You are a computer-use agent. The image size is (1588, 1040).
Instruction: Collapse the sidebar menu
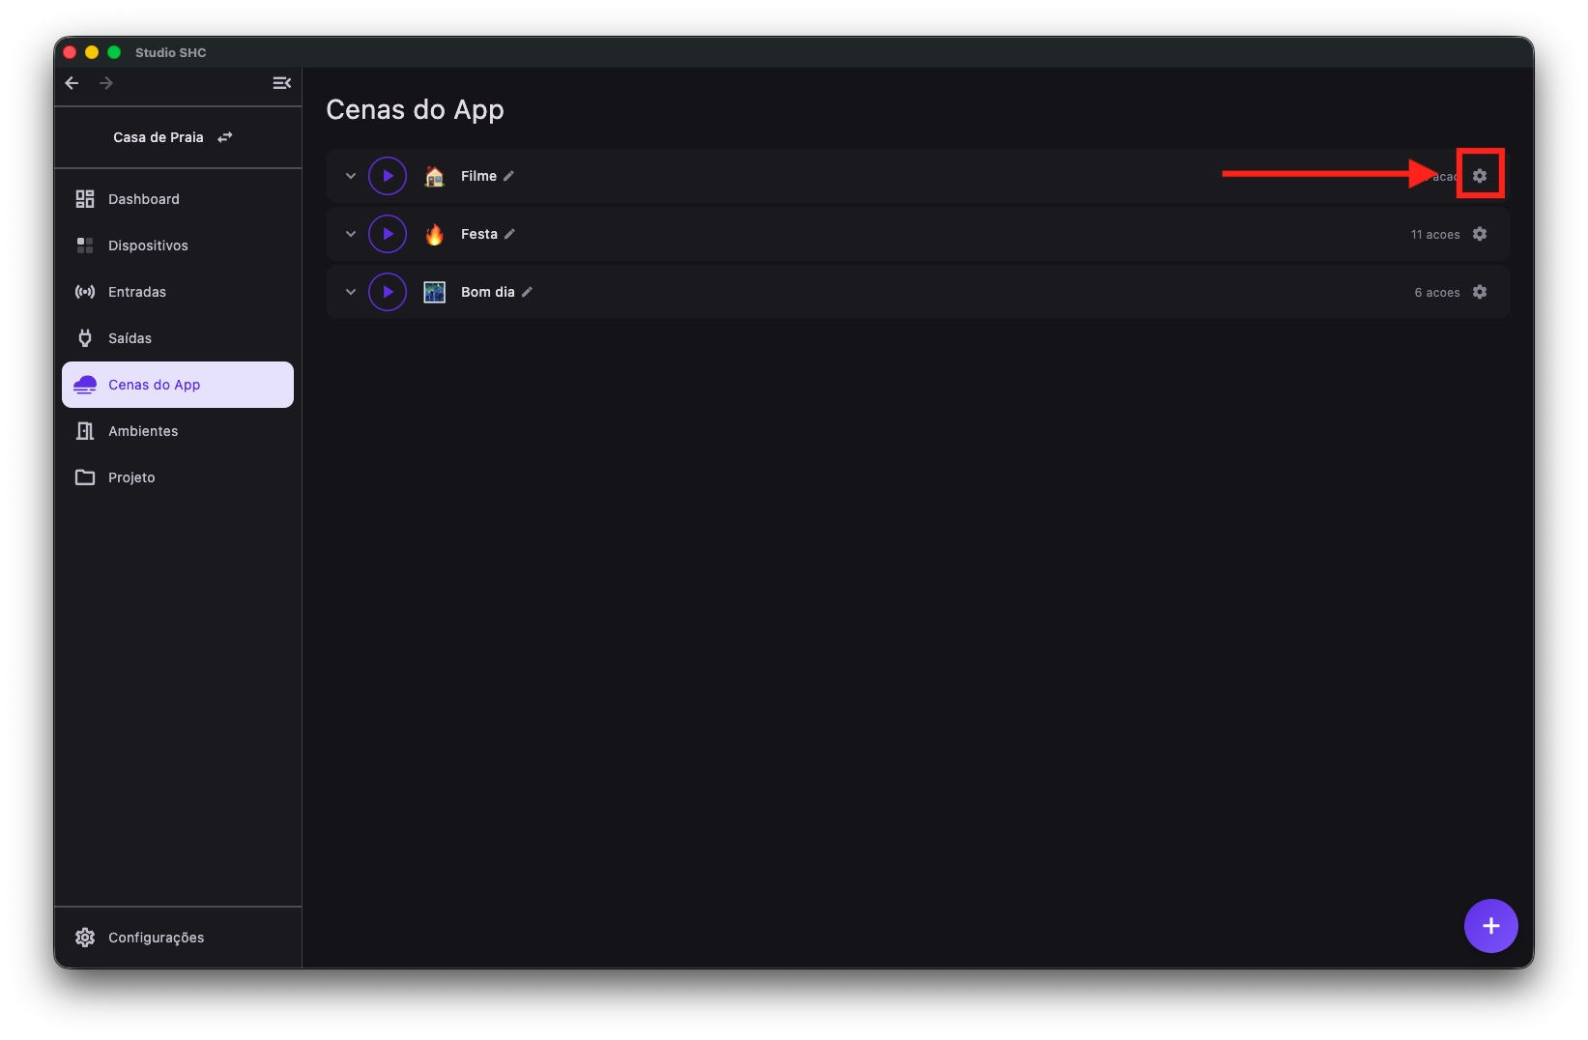pos(281,83)
